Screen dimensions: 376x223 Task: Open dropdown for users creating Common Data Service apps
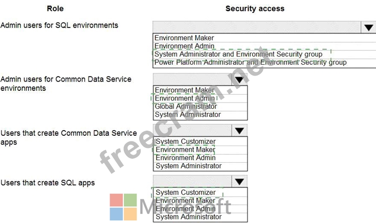pyautogui.click(x=239, y=131)
